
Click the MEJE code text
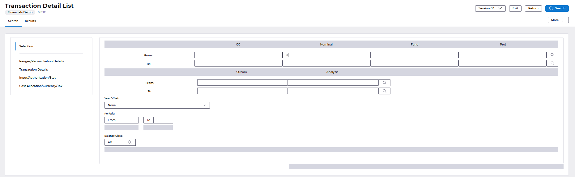(42, 12)
